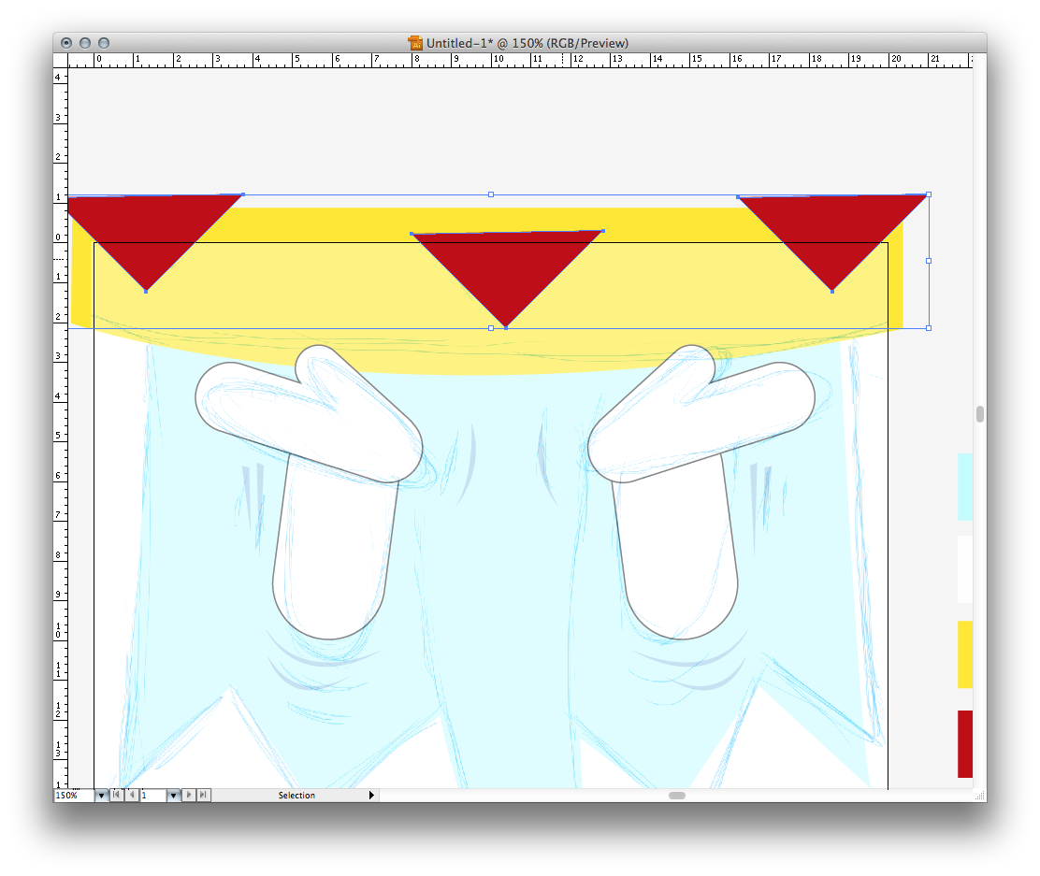This screenshot has height=876, width=1040.
Task: Click the Illustrator document icon in title bar
Action: 415,43
